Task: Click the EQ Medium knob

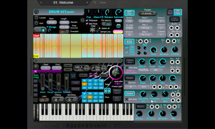Action: (164, 50)
